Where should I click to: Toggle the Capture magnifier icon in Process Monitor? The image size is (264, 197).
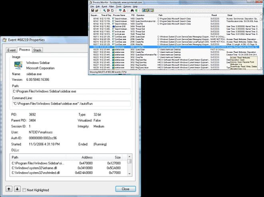(104, 10)
